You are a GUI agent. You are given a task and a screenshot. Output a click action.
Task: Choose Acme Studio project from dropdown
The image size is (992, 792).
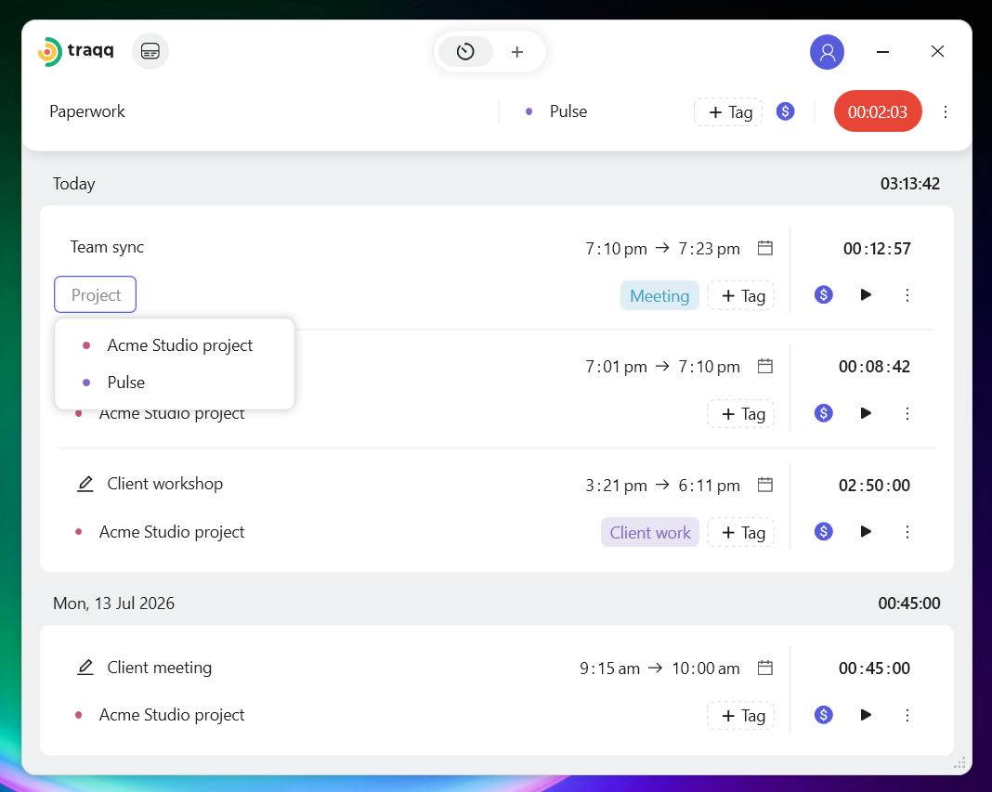(175, 345)
